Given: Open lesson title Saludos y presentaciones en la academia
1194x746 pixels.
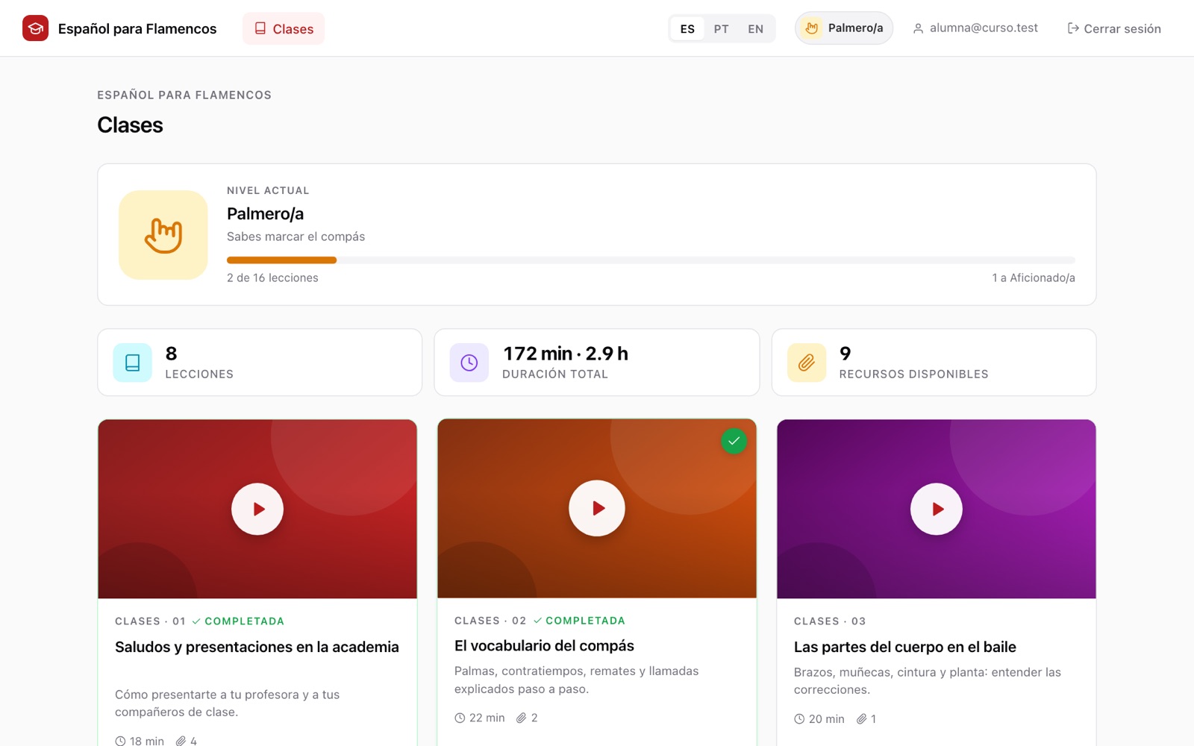Looking at the screenshot, I should [257, 647].
